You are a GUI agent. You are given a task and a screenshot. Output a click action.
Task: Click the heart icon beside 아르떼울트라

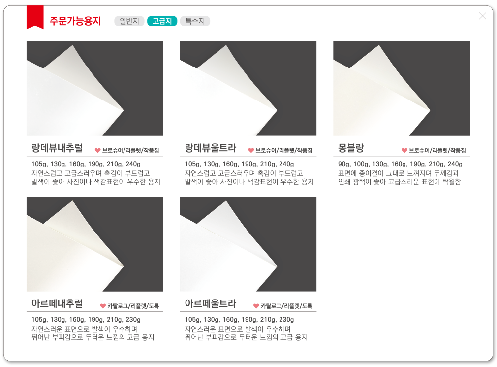(x=256, y=306)
